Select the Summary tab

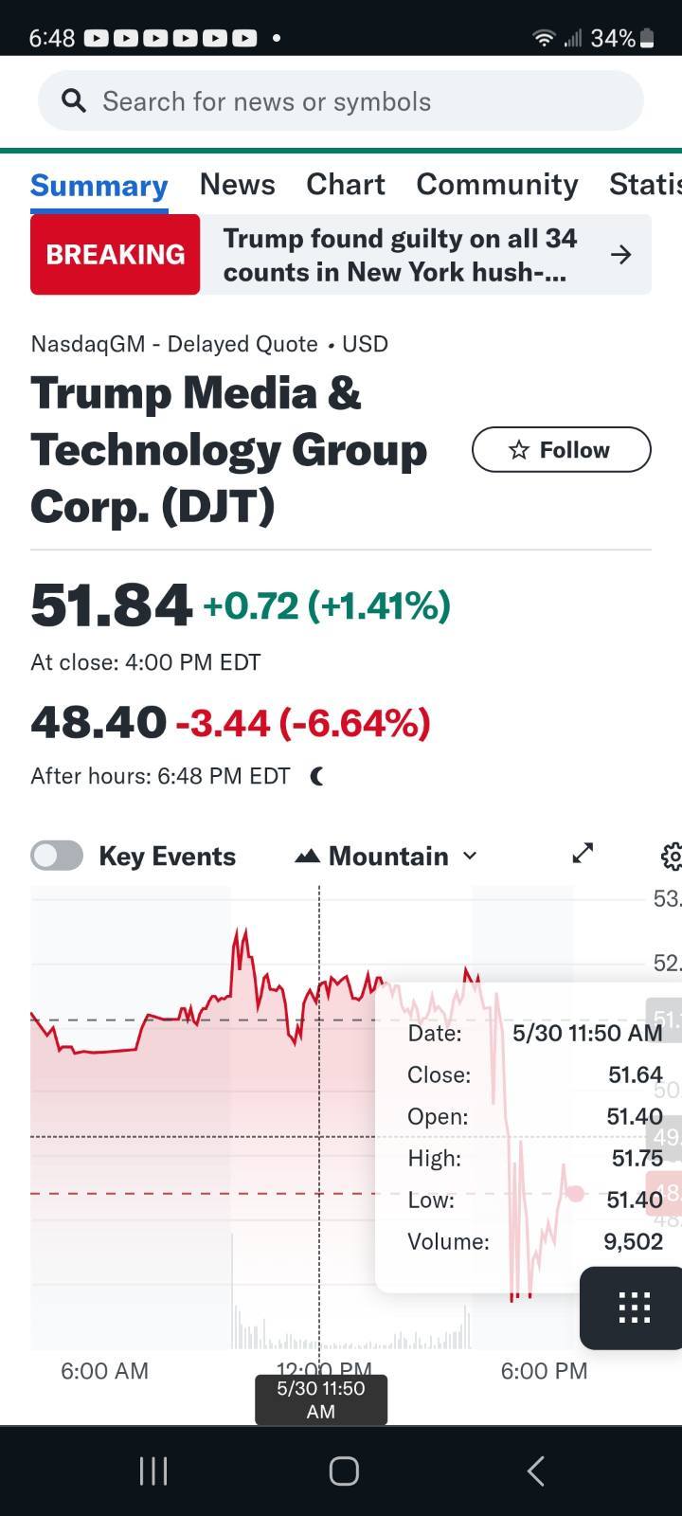point(99,186)
